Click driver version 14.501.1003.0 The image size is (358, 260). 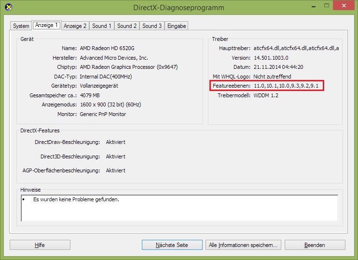click(271, 58)
